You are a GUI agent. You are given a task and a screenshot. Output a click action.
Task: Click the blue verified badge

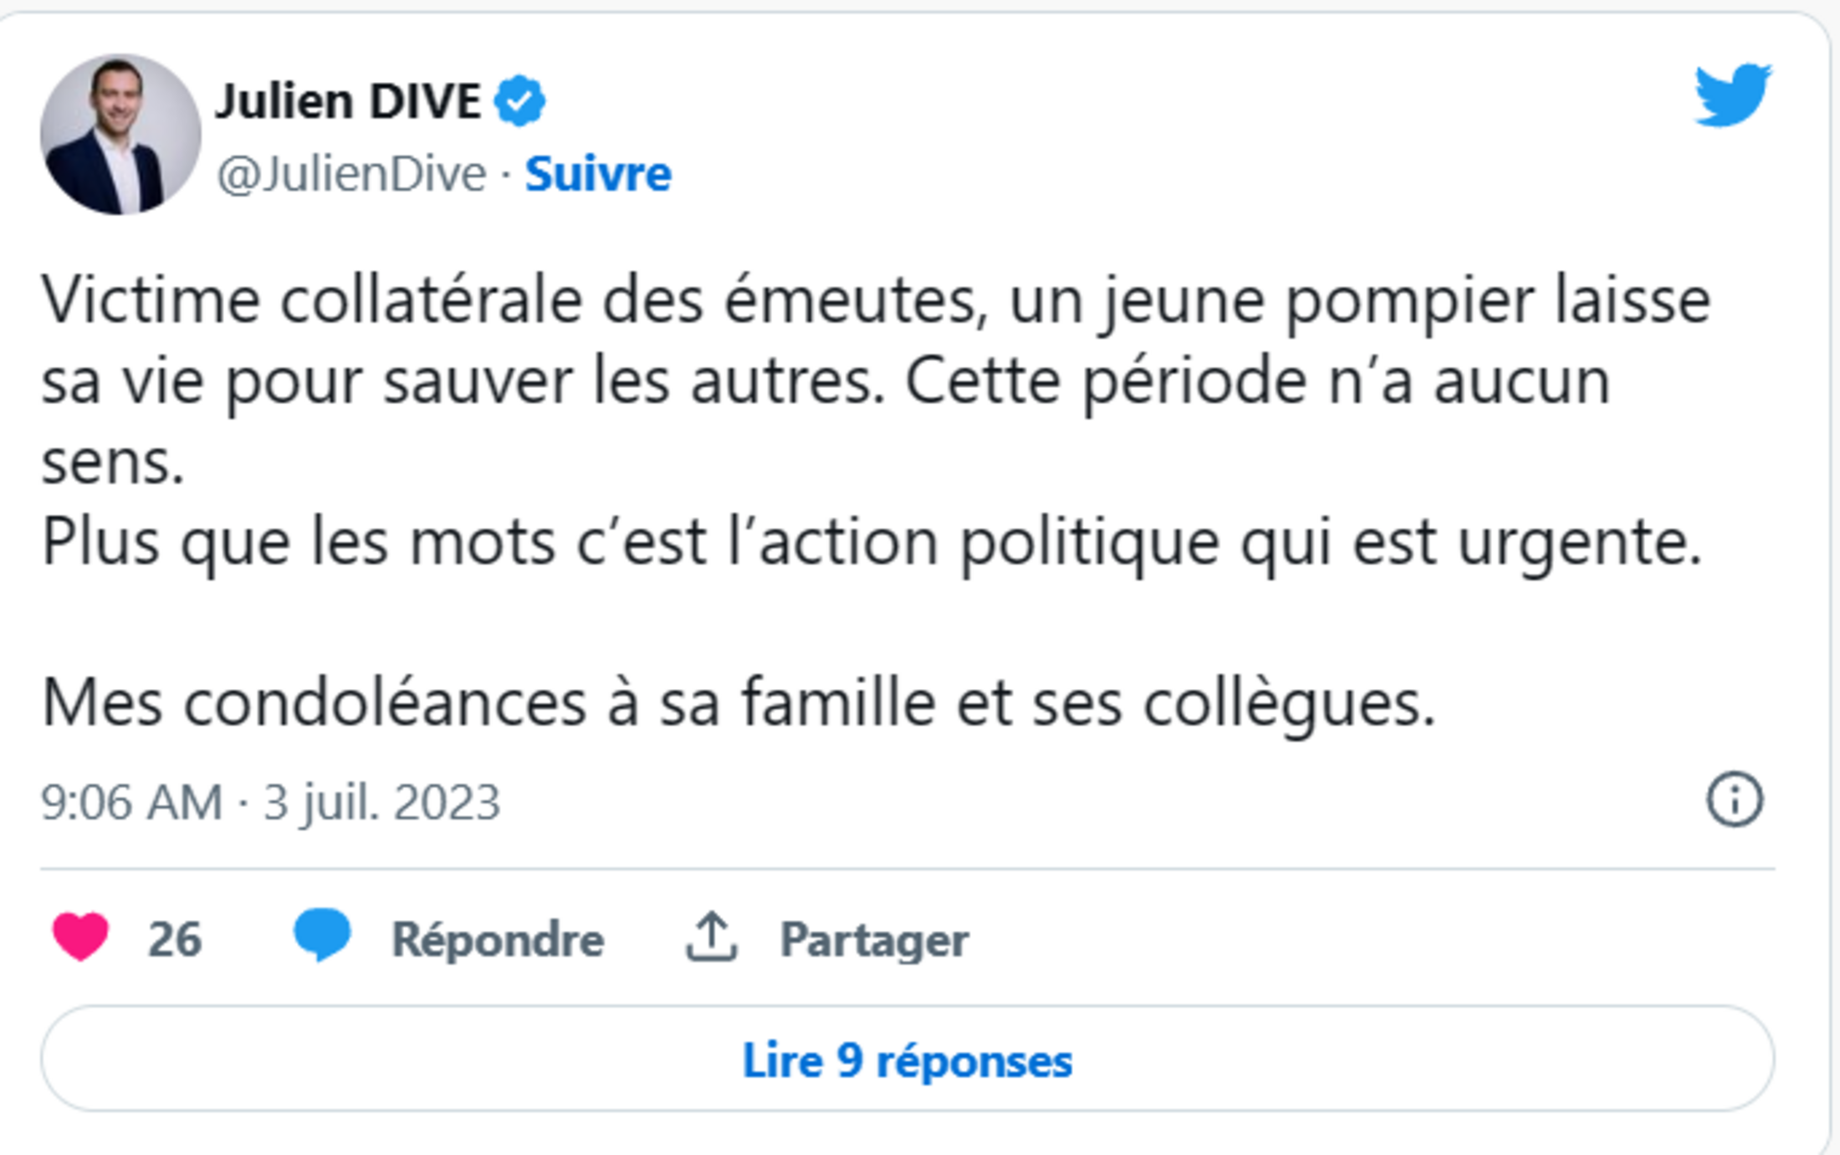(x=519, y=100)
